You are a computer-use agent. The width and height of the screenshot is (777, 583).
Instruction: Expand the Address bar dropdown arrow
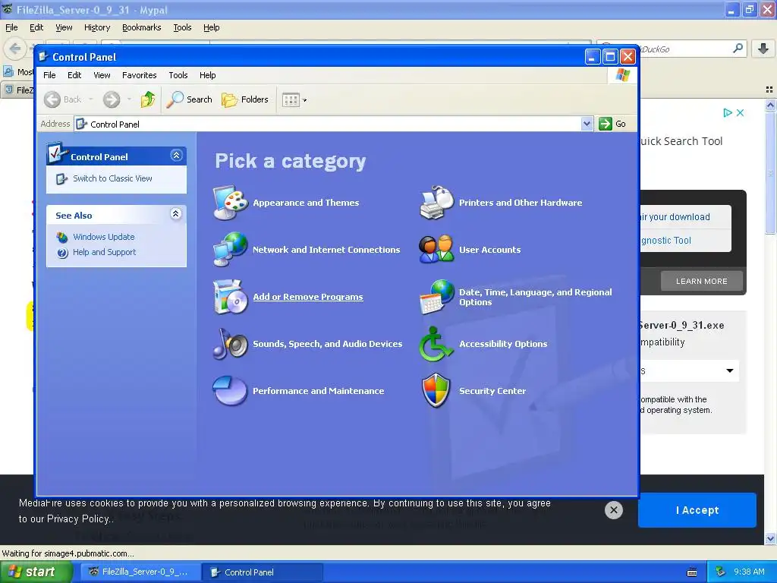pos(587,124)
